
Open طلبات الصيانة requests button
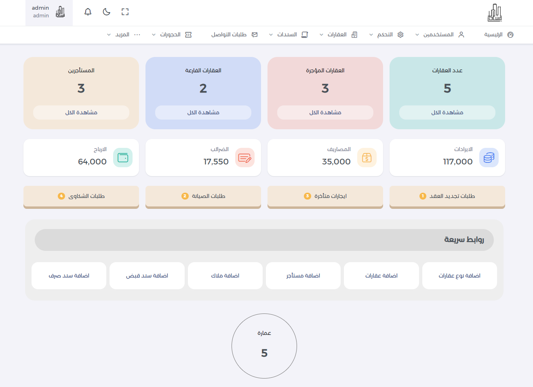coord(203,196)
